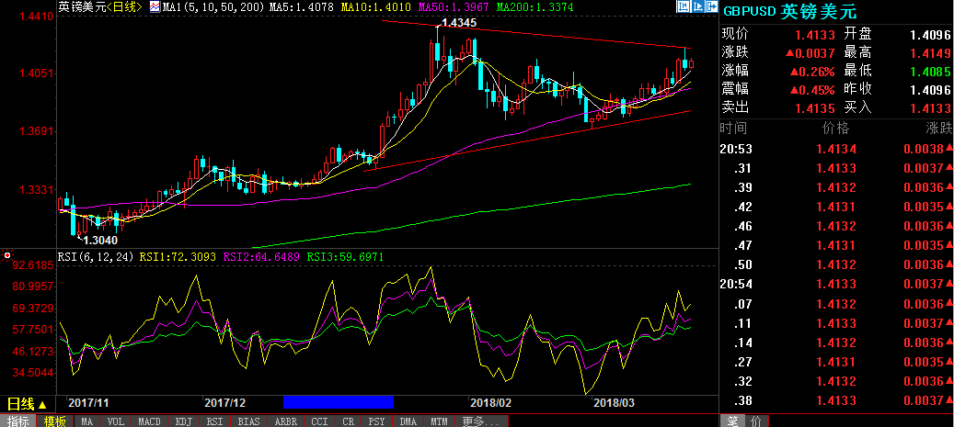The width and height of the screenshot is (954, 427).
Task: Click the 1.4345 high price marker
Action: point(459,22)
